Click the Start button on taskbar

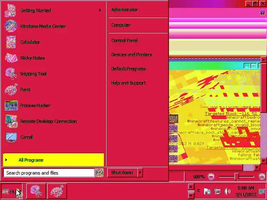click(x=12, y=191)
